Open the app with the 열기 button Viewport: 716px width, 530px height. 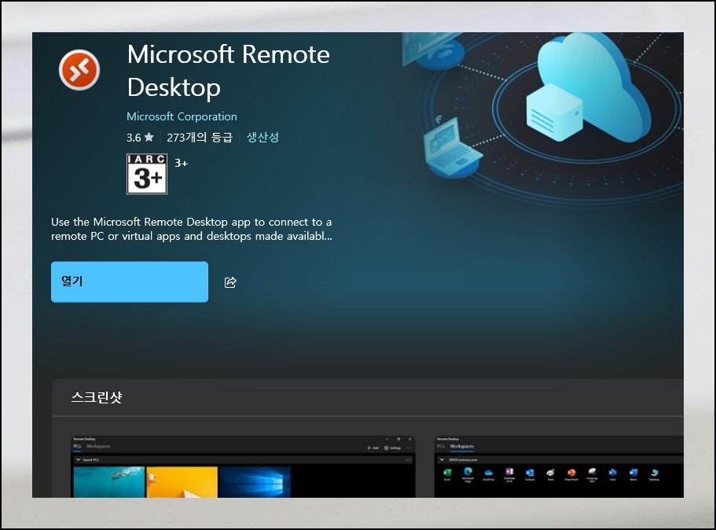(x=130, y=282)
